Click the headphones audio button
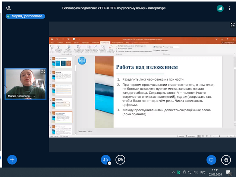236x177 pixels. click(x=106, y=160)
